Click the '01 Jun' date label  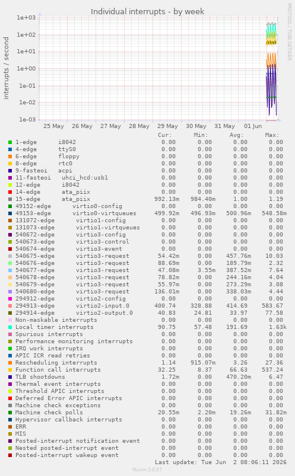click(253, 126)
